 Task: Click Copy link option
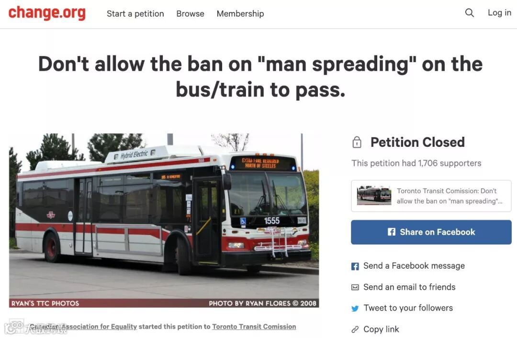tap(381, 329)
